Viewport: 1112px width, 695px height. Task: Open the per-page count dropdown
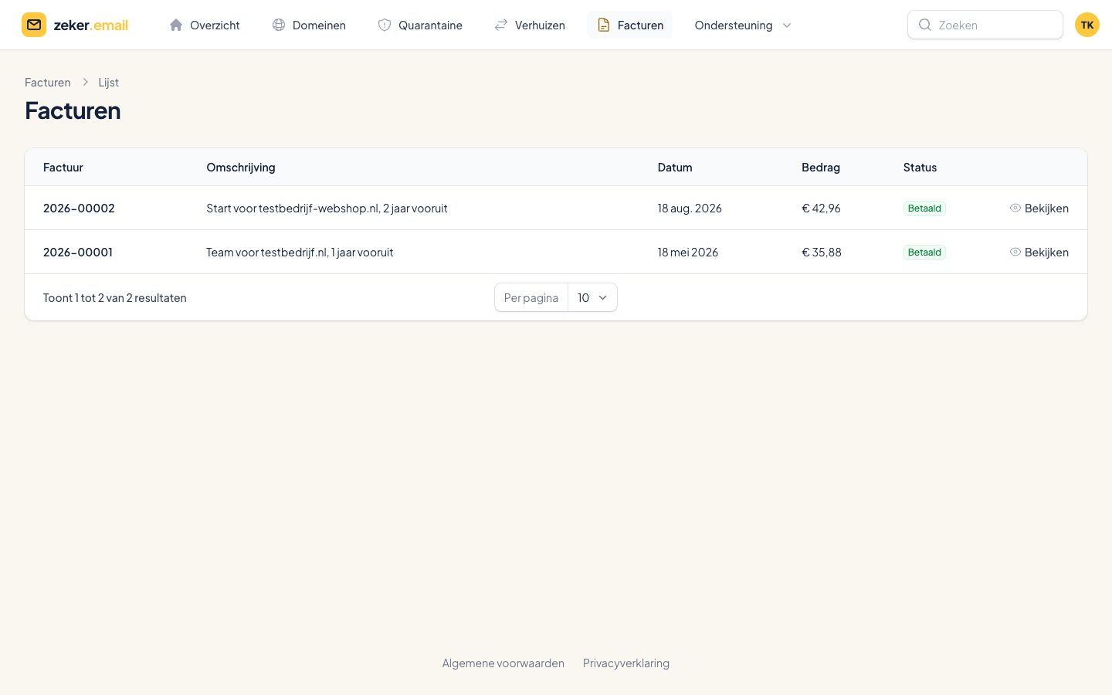(x=592, y=297)
